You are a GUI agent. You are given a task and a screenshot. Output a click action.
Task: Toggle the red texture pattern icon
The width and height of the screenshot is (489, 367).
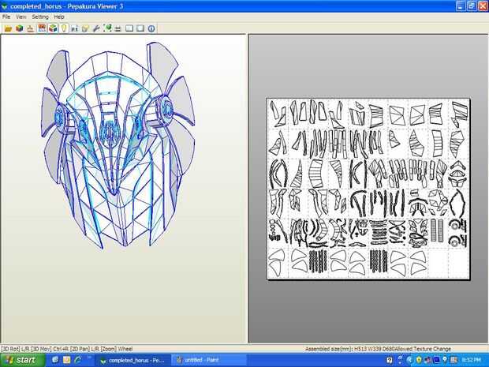click(42, 28)
